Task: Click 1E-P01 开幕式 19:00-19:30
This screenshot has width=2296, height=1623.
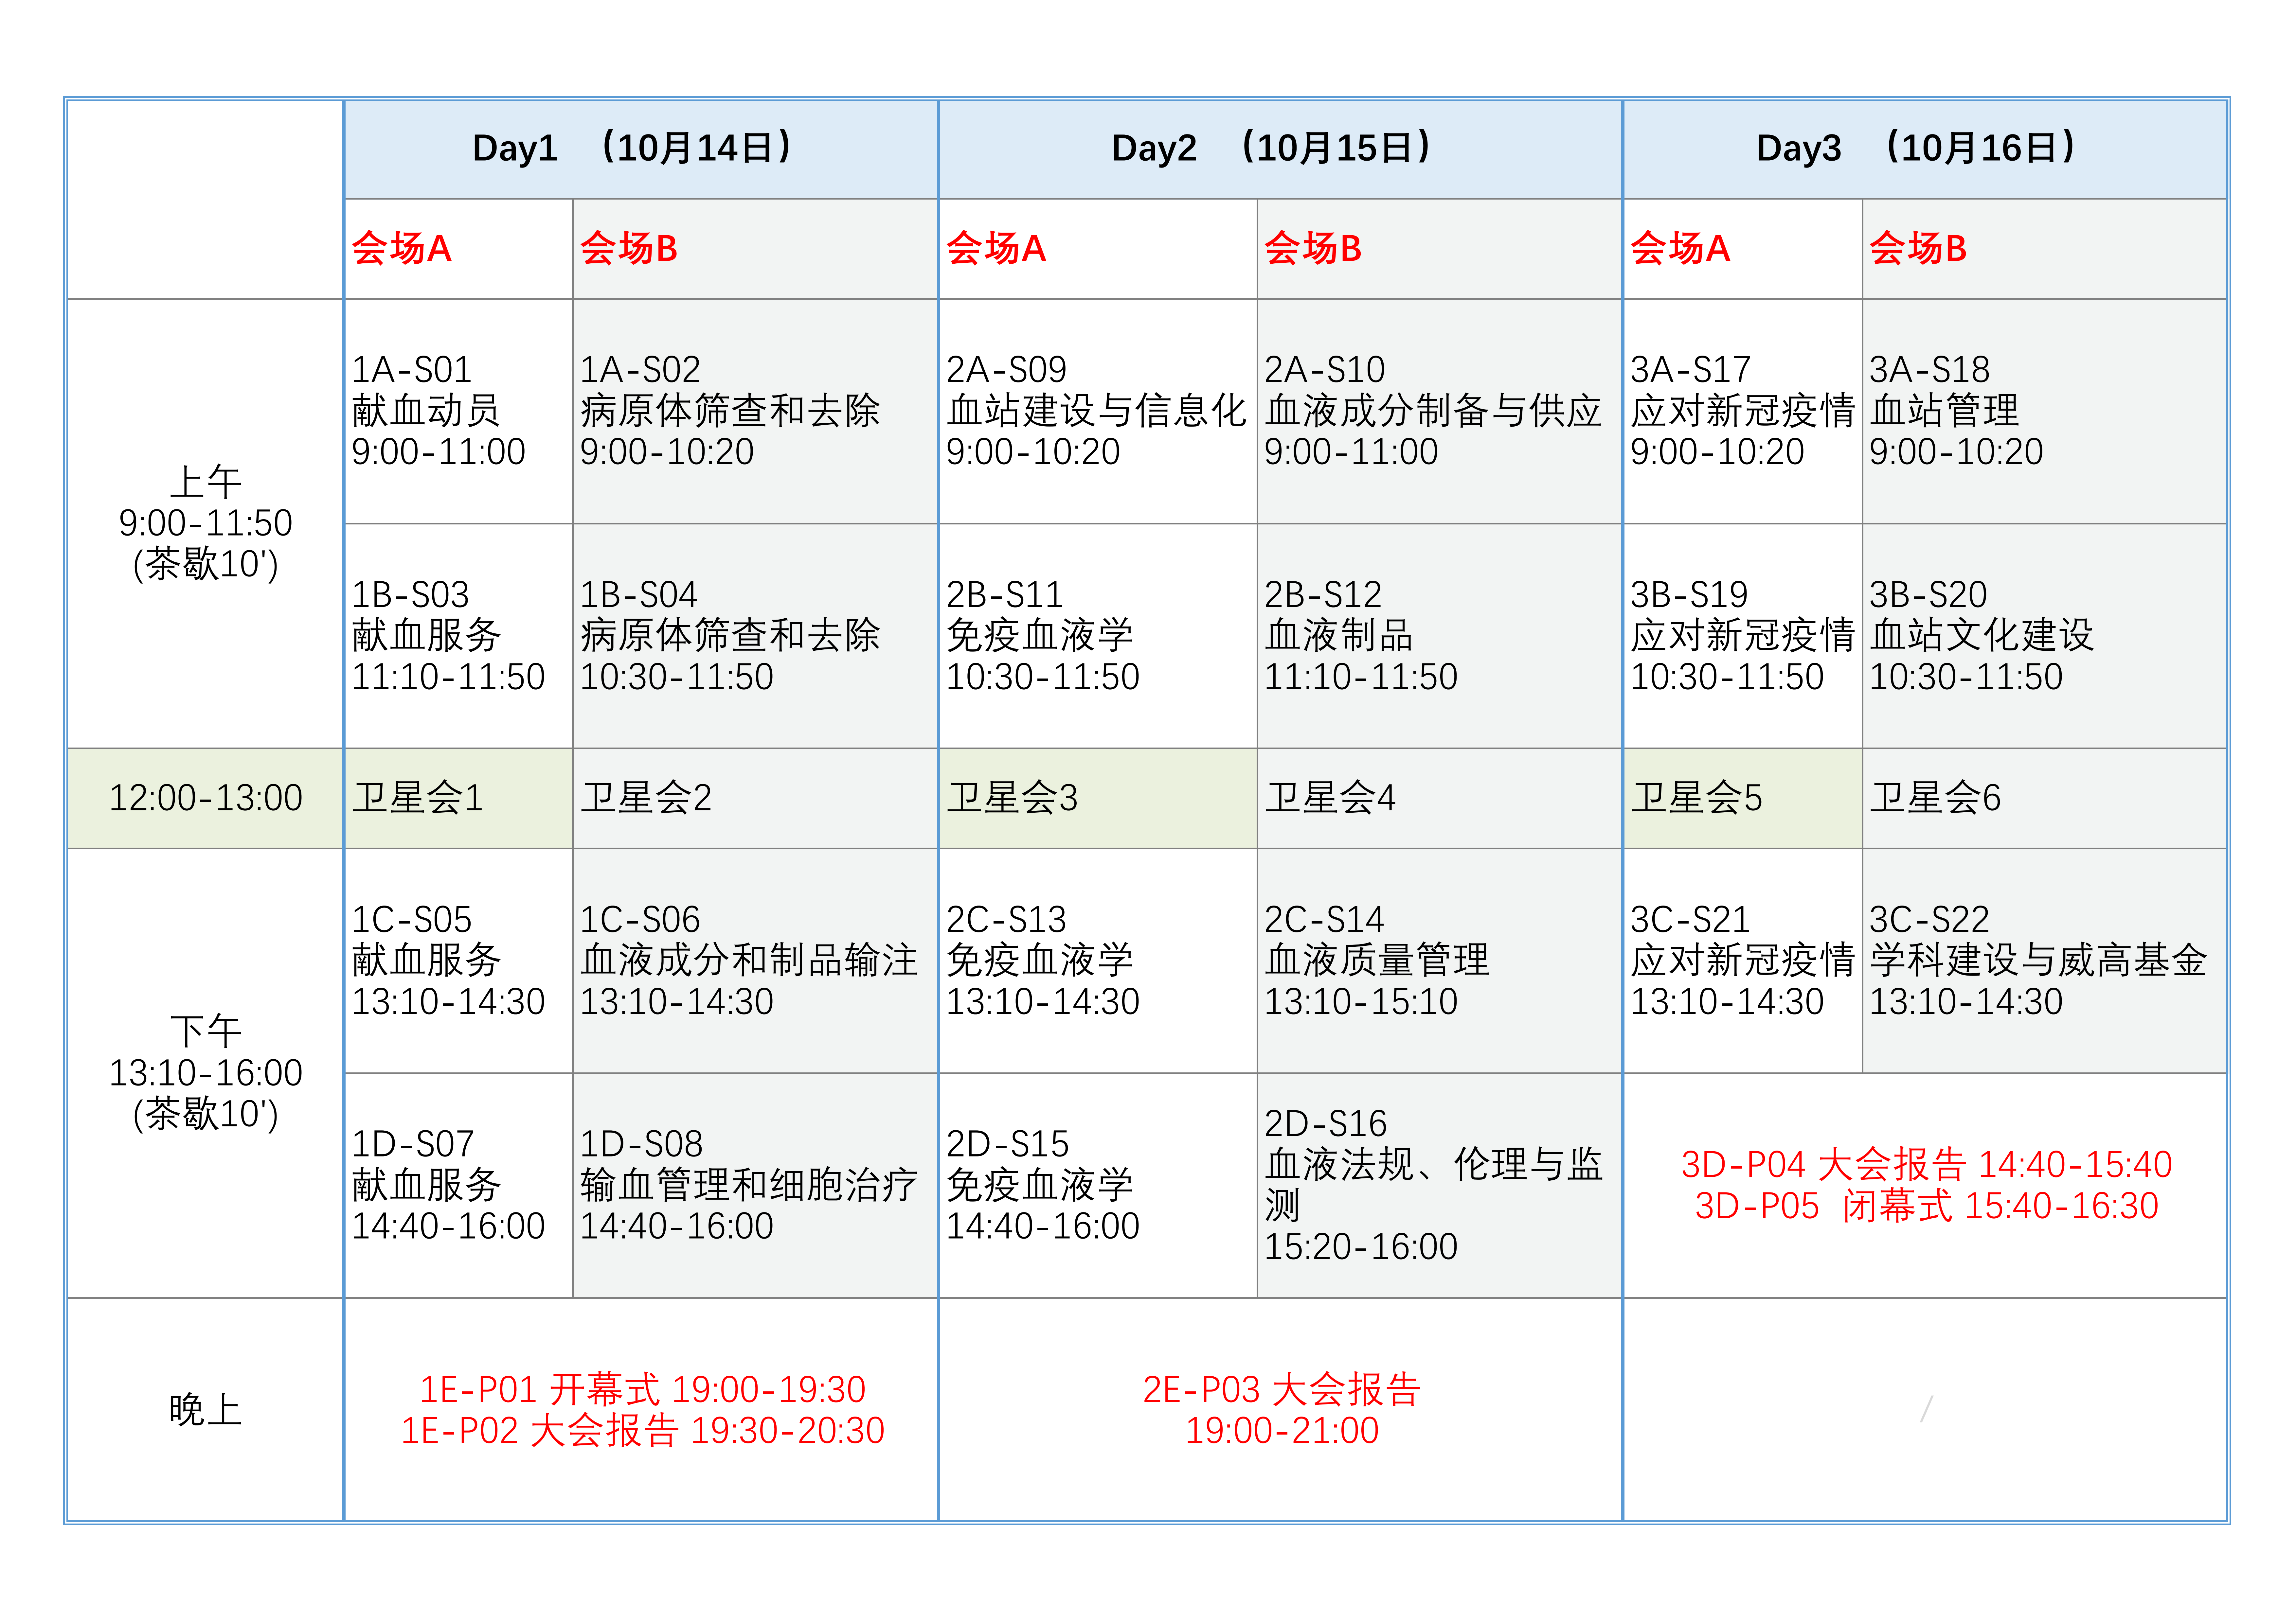Action: point(642,1390)
